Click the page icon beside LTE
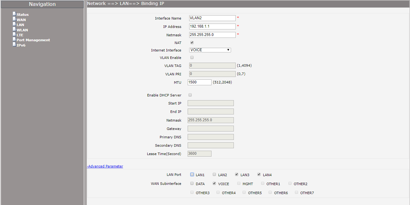 [14, 34]
